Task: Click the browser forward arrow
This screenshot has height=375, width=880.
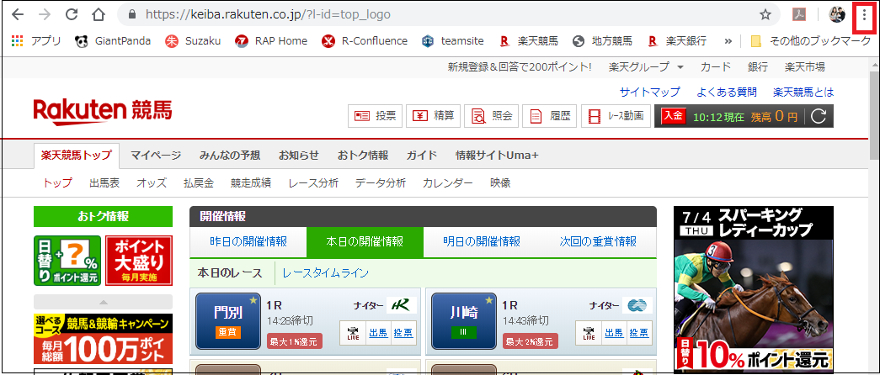Action: (x=45, y=14)
